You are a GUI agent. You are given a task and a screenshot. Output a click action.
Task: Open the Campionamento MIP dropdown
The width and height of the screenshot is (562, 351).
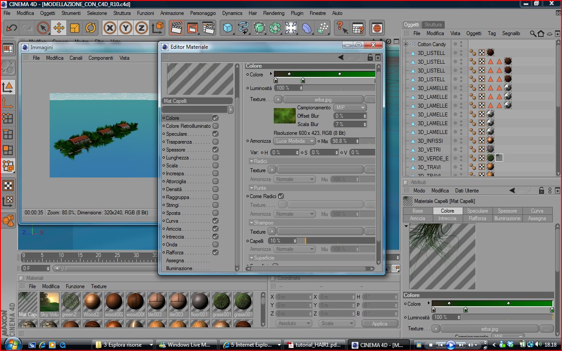[350, 108]
